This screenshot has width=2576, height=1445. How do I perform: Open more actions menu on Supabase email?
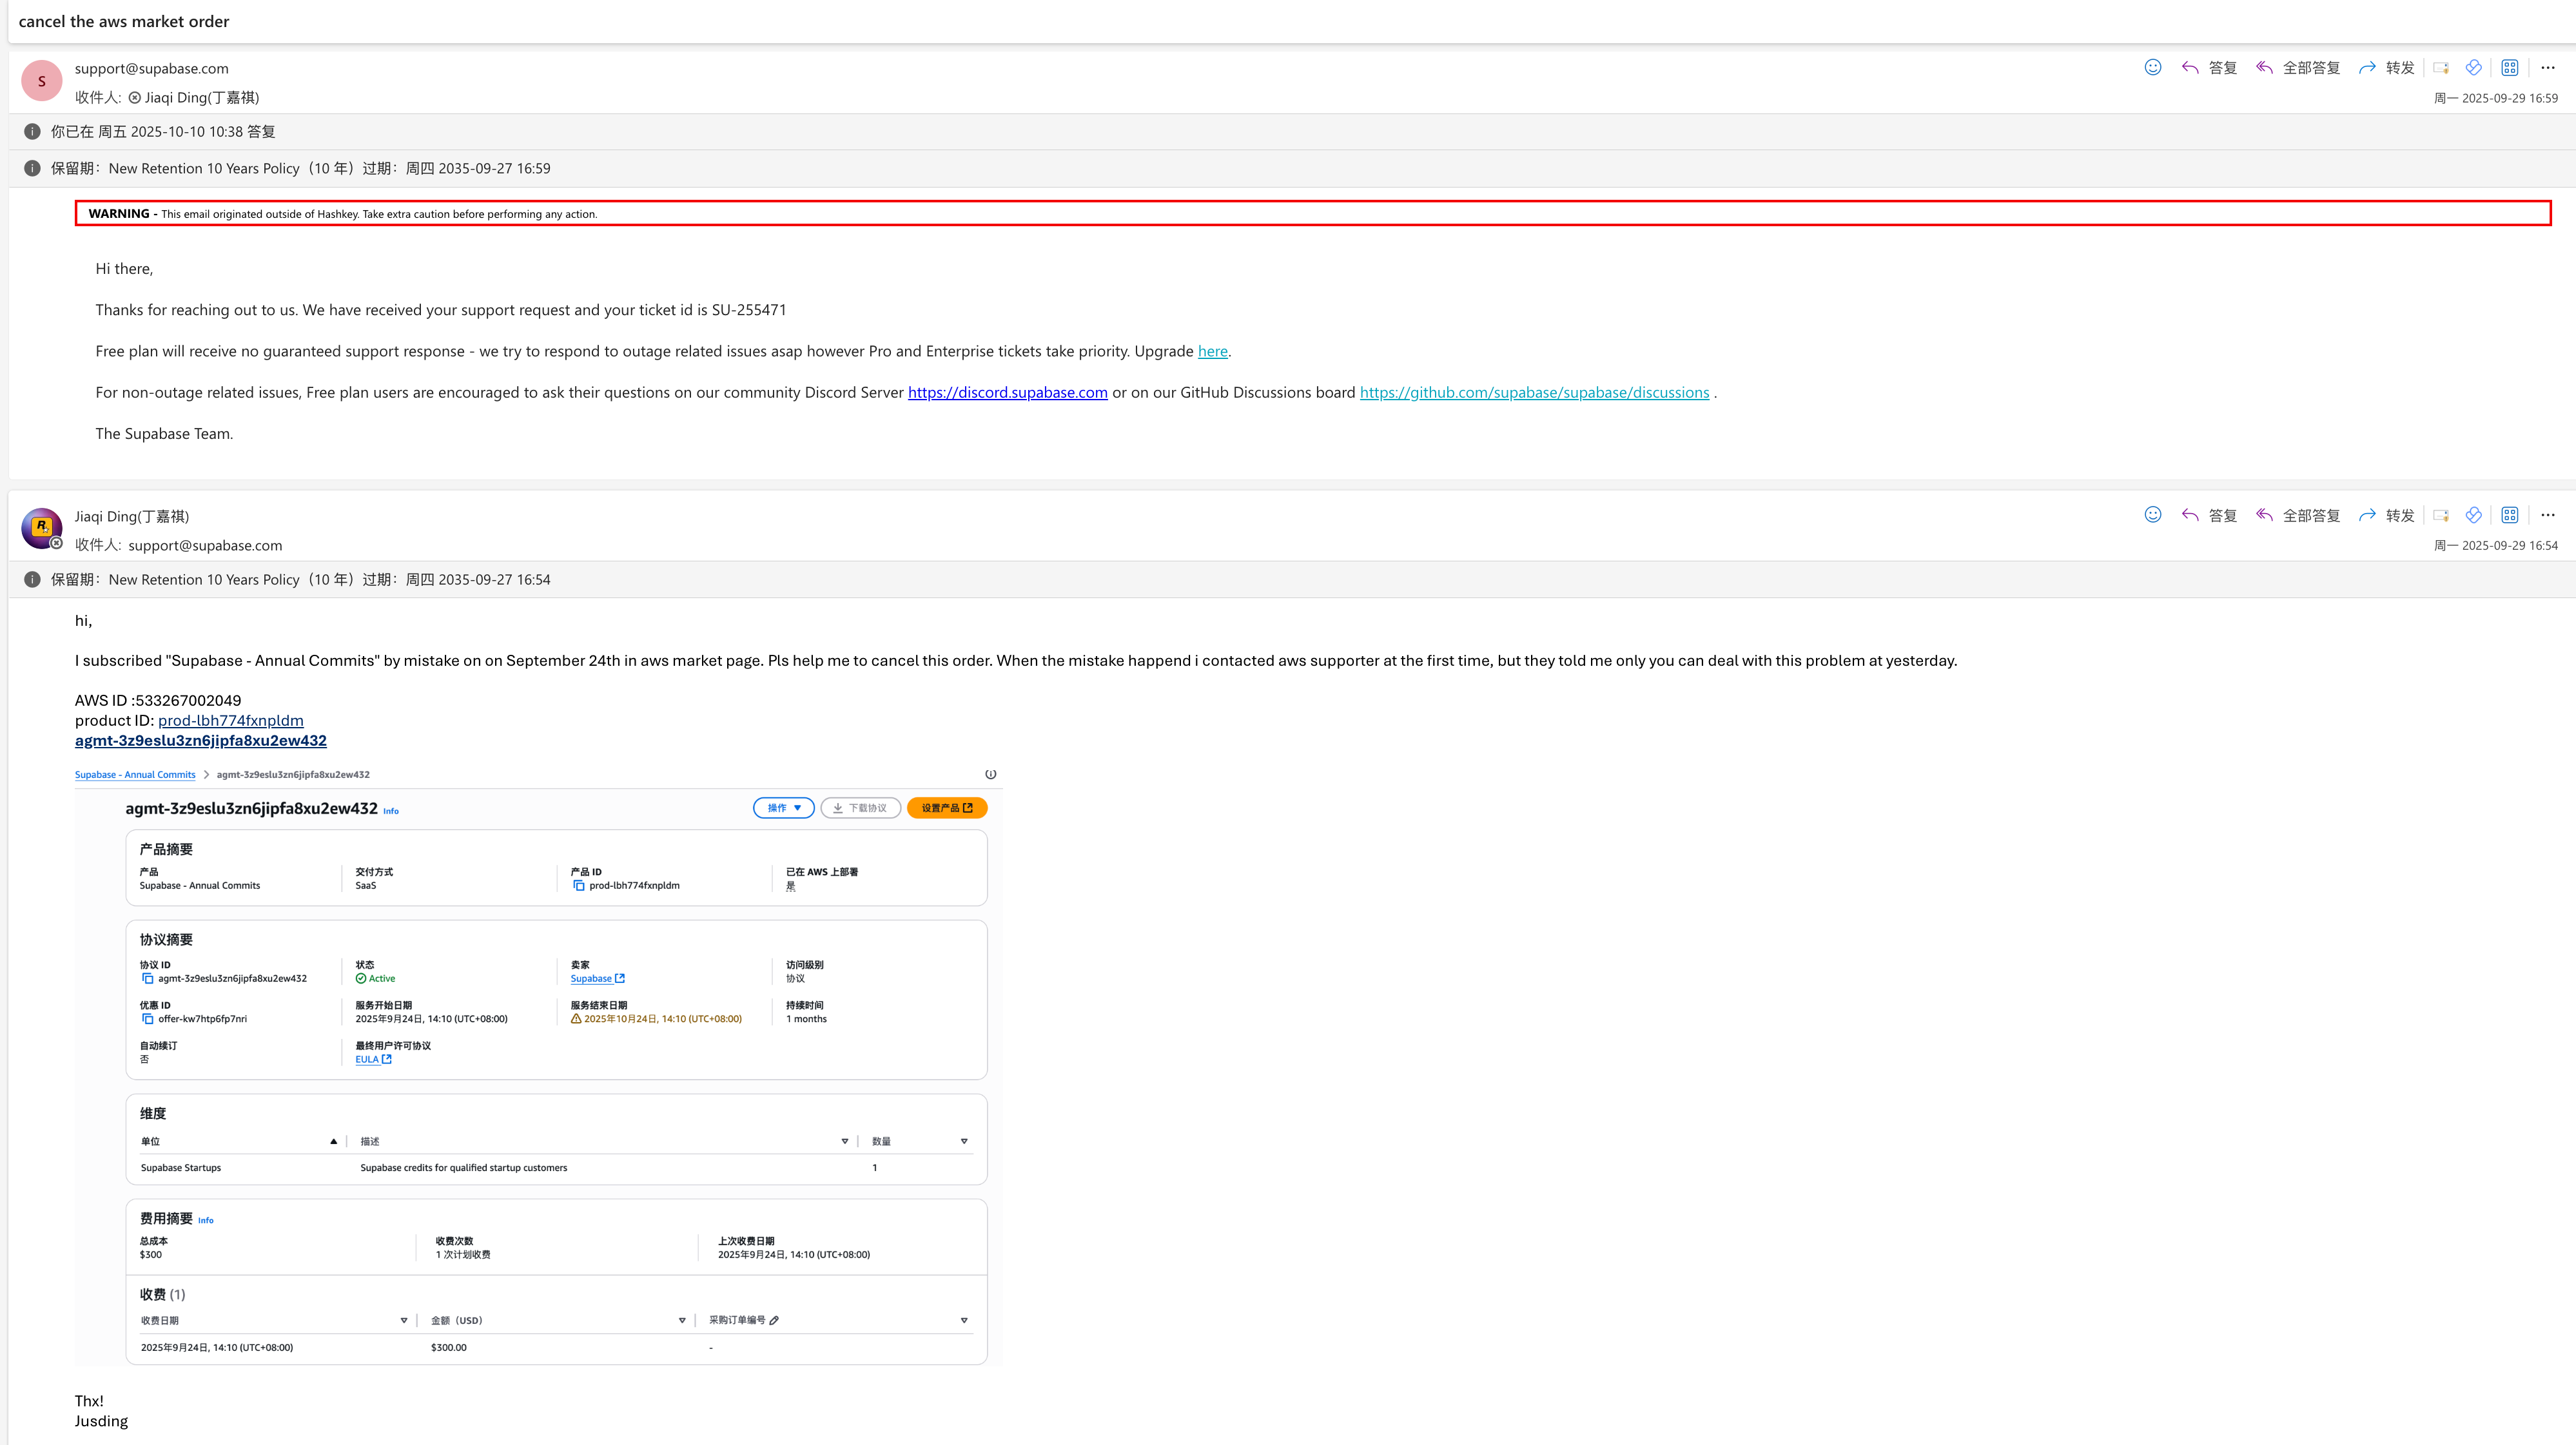(x=2547, y=67)
